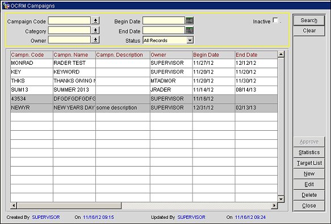Select the SUM13 campaign code cell
The image size is (331, 224).
[x=32, y=90]
